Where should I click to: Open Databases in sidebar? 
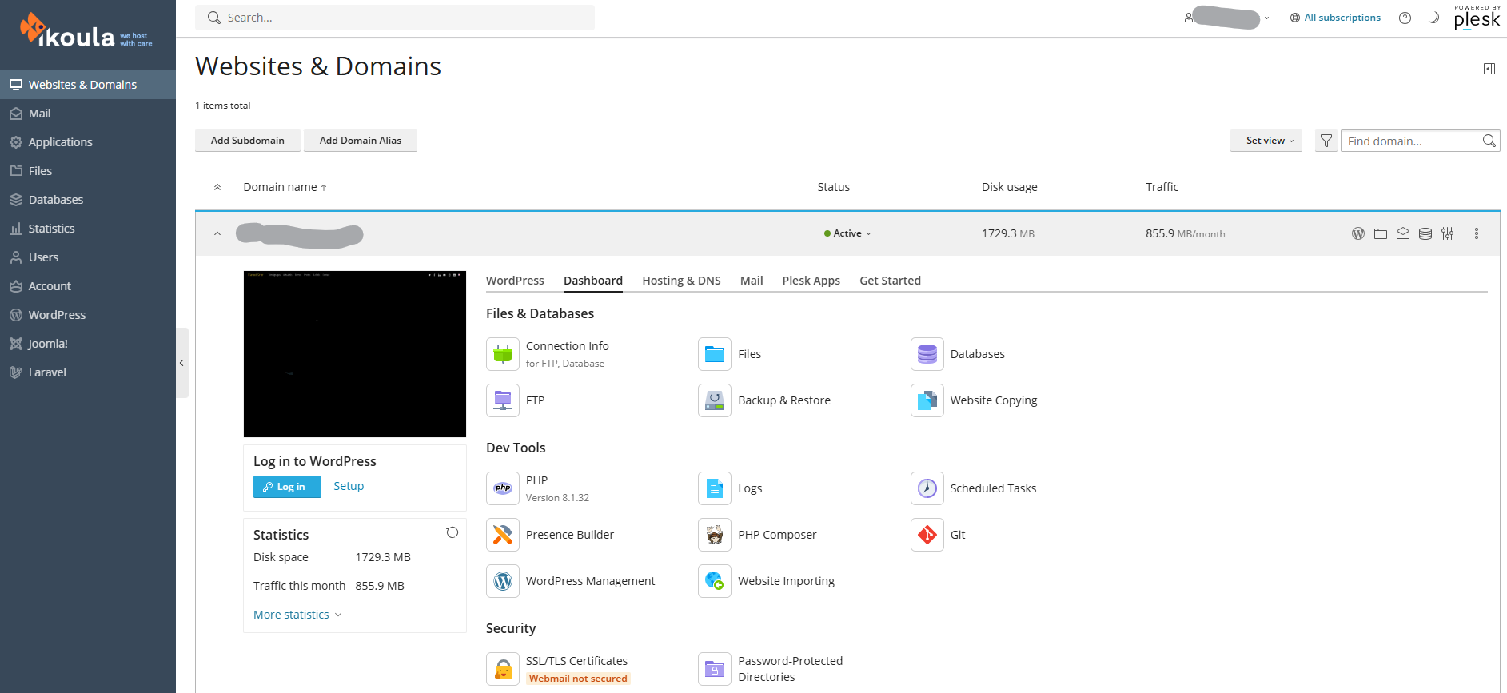point(88,200)
